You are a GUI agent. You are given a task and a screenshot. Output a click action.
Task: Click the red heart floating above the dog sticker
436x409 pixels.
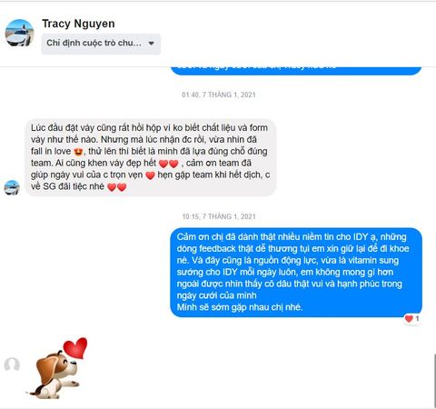[x=75, y=348]
